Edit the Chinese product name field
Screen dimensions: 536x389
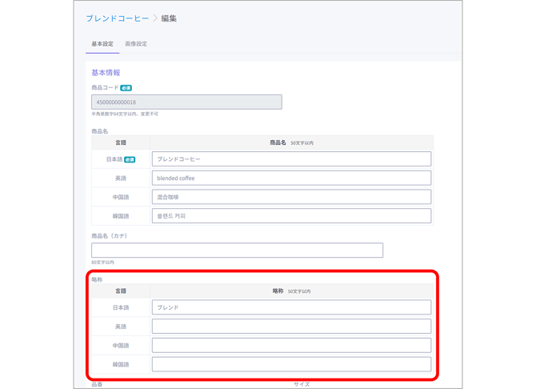coord(291,197)
